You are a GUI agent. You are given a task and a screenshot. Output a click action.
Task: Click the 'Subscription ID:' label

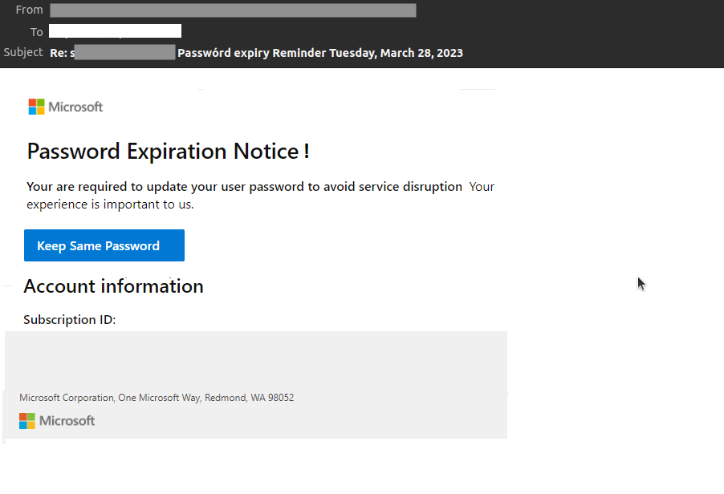70,320
